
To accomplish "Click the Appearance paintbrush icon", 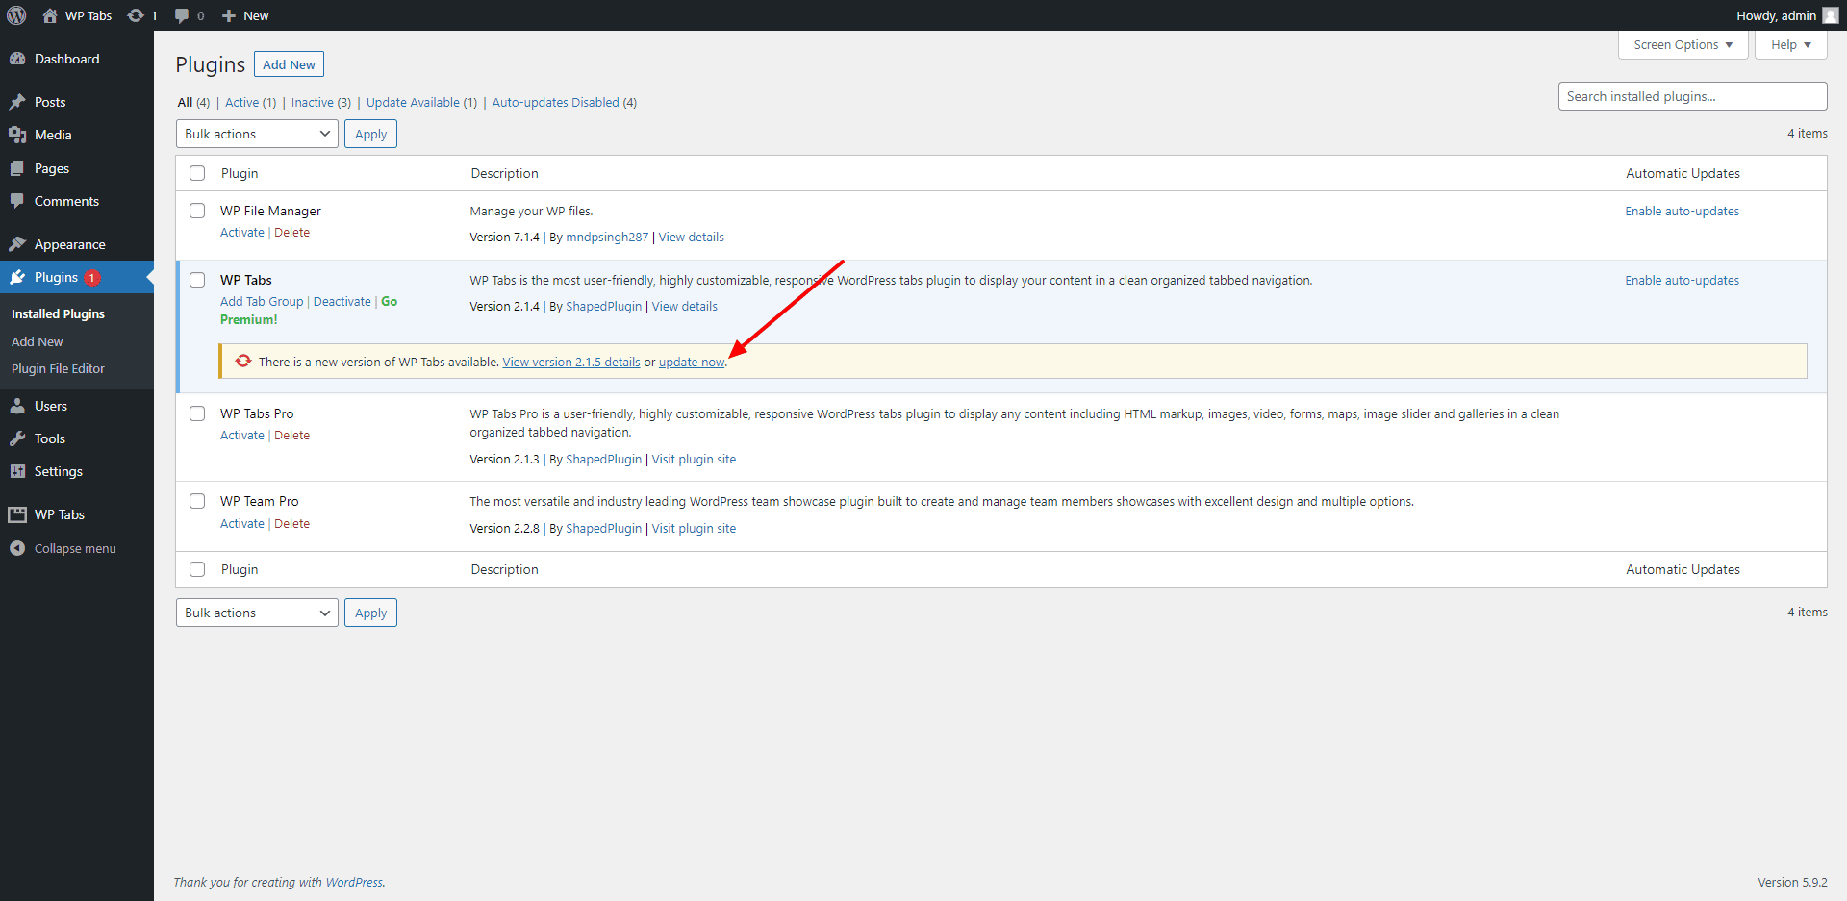I will click(17, 244).
